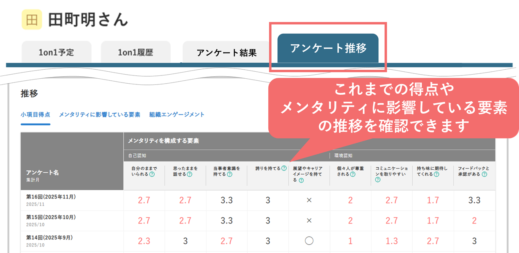The height and width of the screenshot is (253, 519).
Task: Open the 組織エンゲージメント sub-tab
Action: (x=177, y=115)
